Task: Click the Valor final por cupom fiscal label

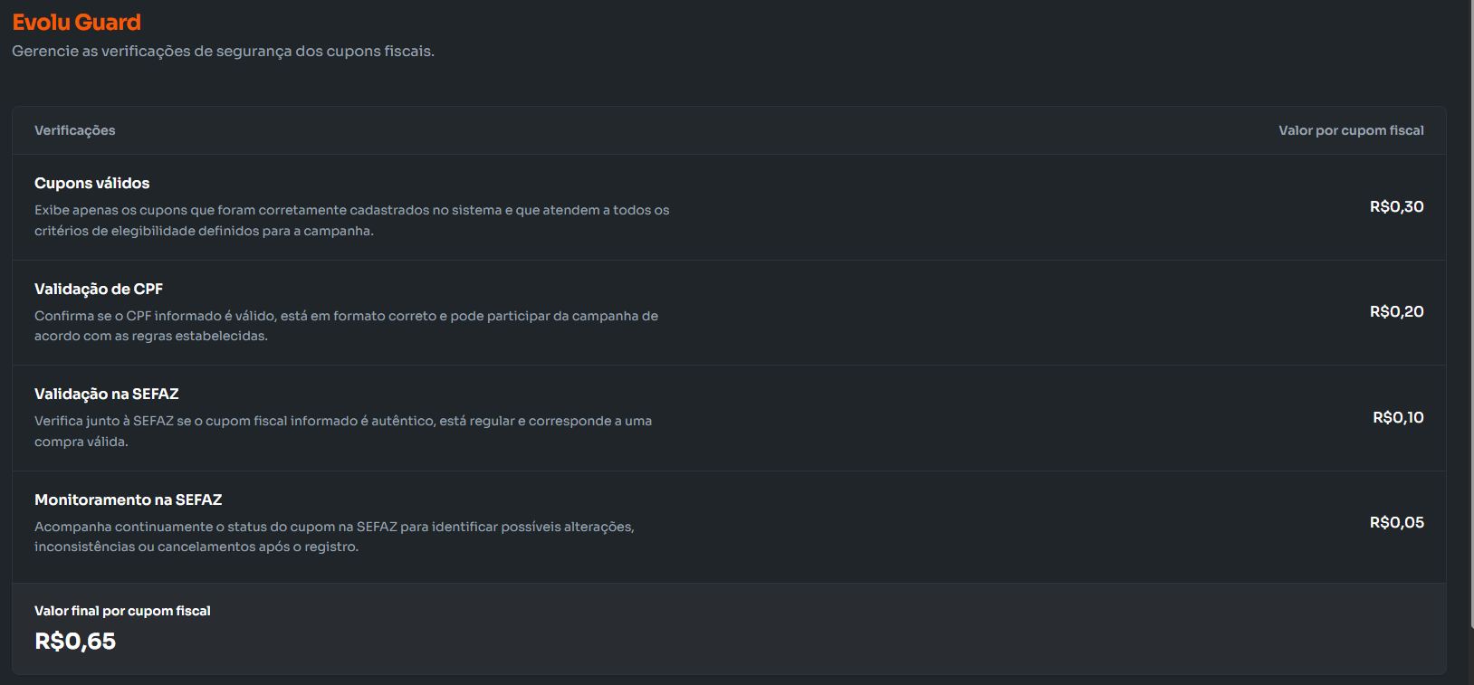Action: [x=122, y=611]
